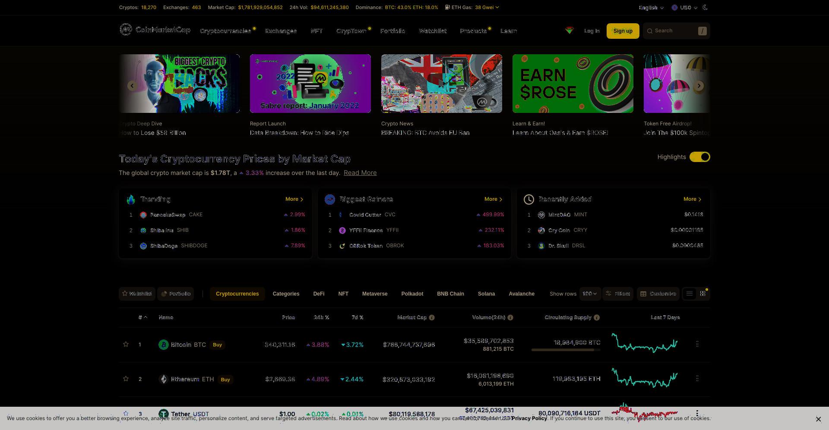The image size is (829, 430).
Task: Click the Log In link
Action: (x=592, y=31)
